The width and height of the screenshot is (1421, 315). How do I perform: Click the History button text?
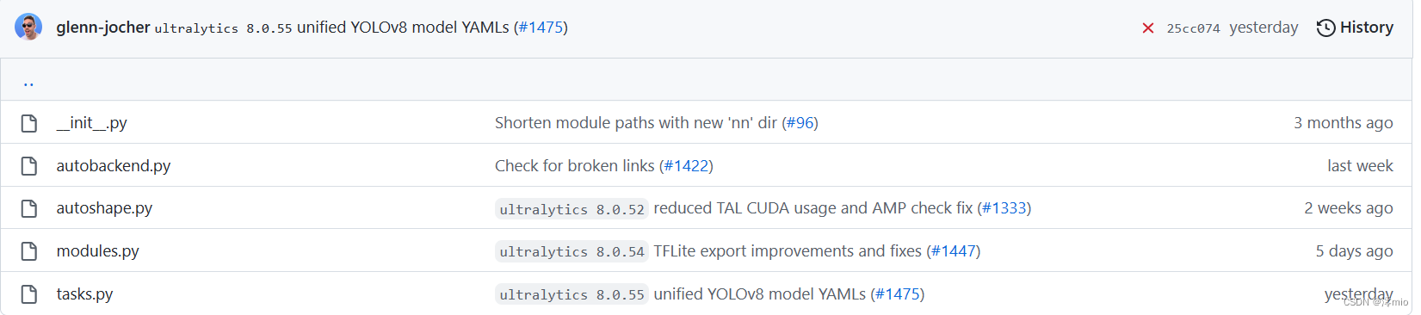[x=1367, y=28]
